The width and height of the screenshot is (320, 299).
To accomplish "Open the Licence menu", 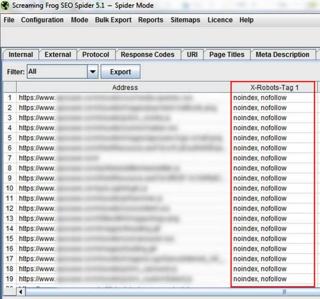I will click(x=220, y=20).
